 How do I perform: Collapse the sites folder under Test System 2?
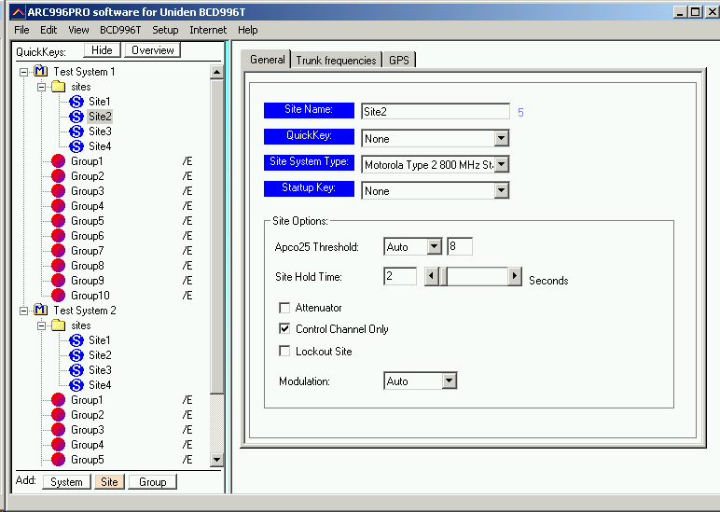point(41,325)
